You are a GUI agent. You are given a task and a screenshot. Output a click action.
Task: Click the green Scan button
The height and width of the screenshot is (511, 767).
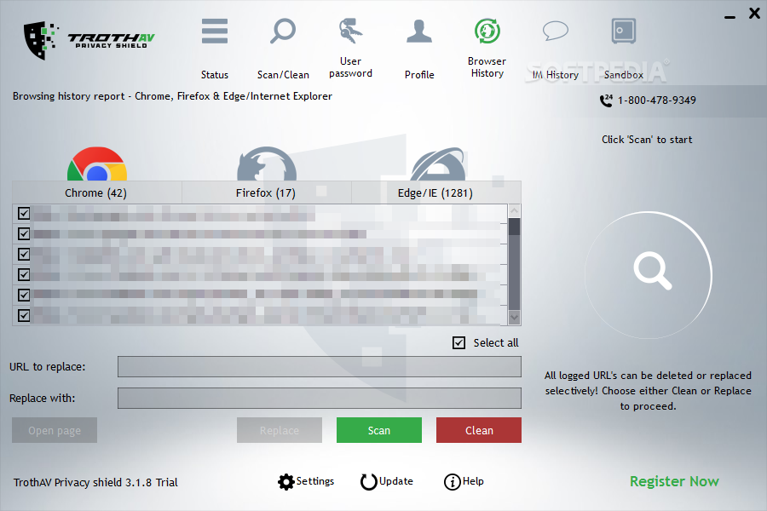click(379, 430)
